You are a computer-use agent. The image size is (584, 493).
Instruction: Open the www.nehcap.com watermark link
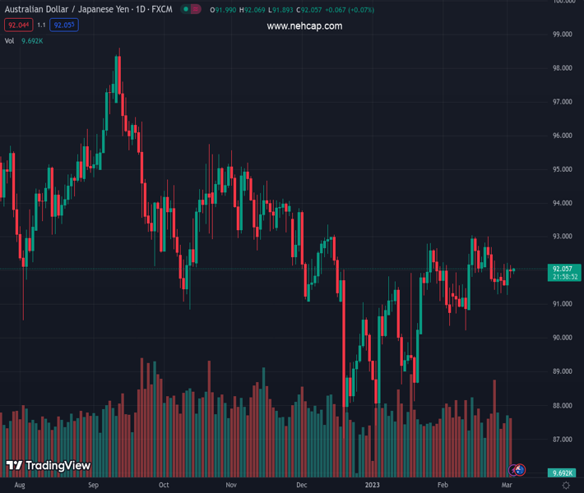tap(304, 26)
